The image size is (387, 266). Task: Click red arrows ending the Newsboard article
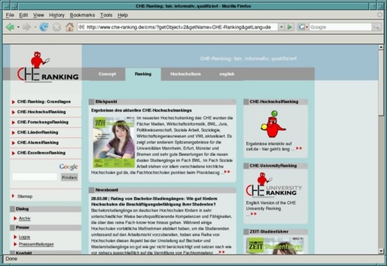pyautogui.click(x=222, y=252)
